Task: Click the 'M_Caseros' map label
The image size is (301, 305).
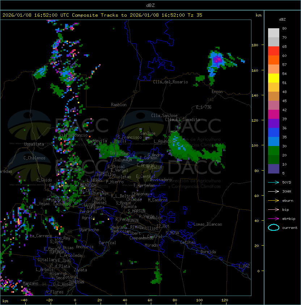Action: [158, 200]
